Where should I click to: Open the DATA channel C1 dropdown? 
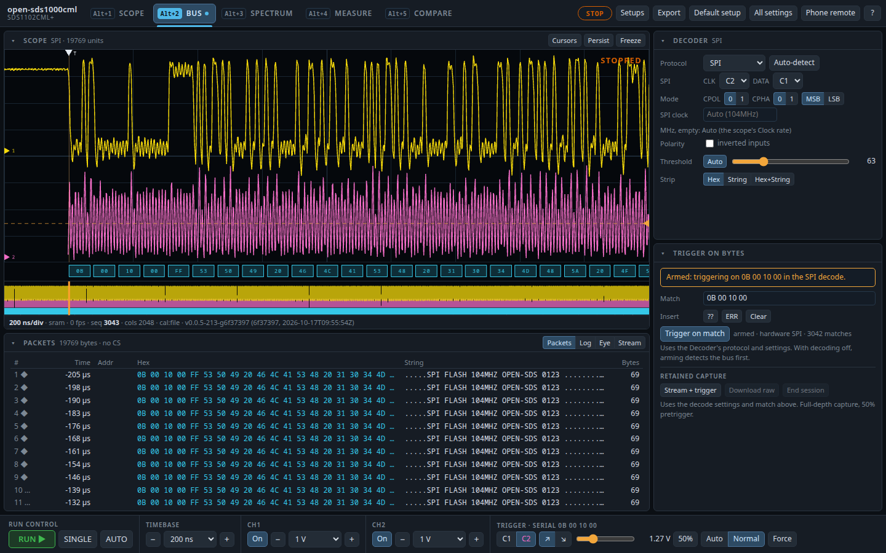click(x=788, y=81)
